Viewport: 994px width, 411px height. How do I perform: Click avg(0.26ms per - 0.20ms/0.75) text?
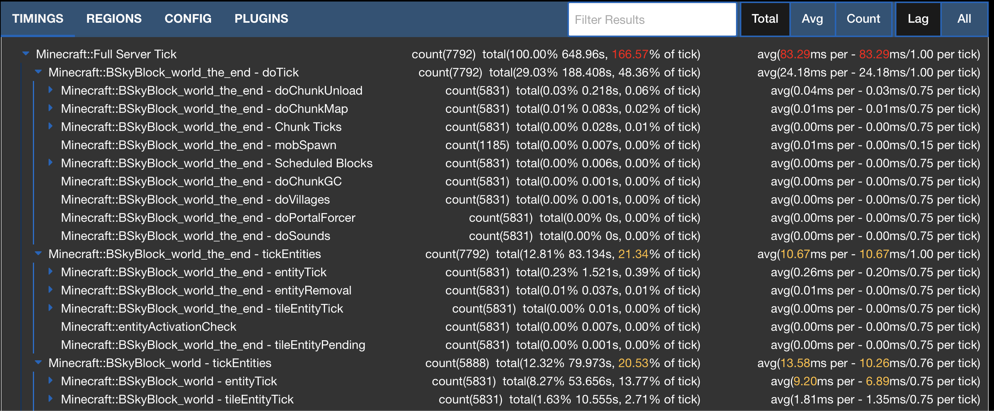tap(876, 272)
